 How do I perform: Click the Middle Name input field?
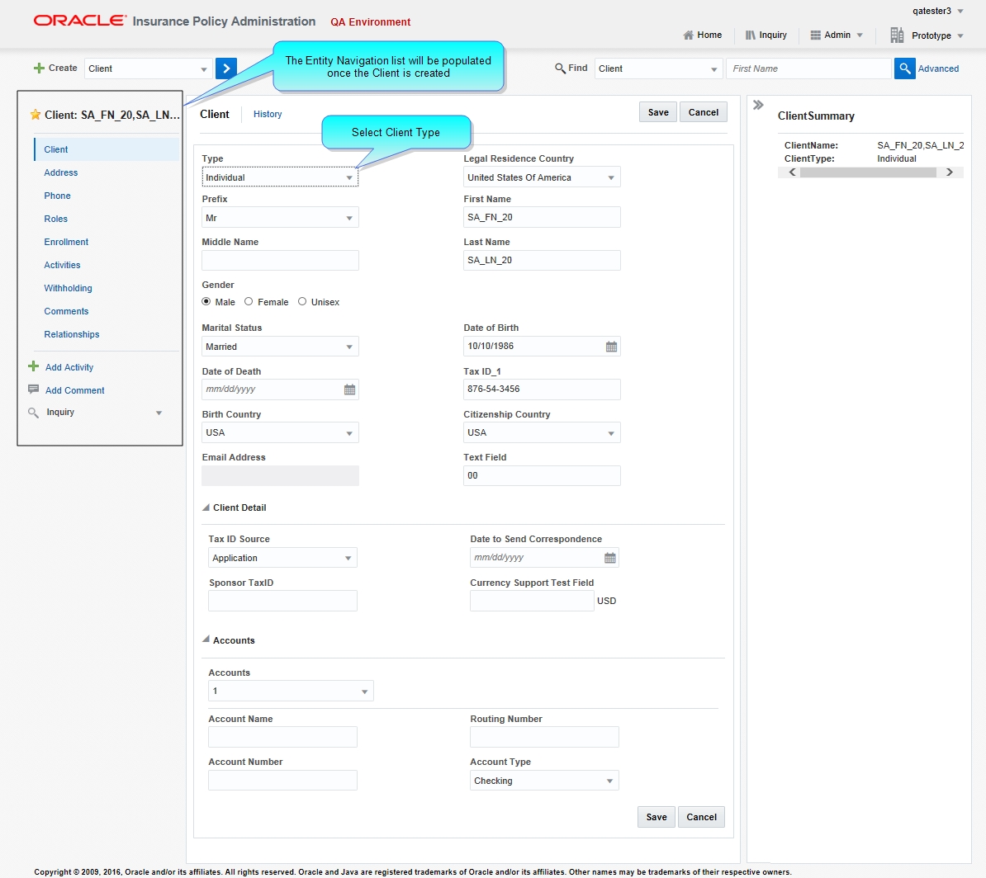click(281, 260)
